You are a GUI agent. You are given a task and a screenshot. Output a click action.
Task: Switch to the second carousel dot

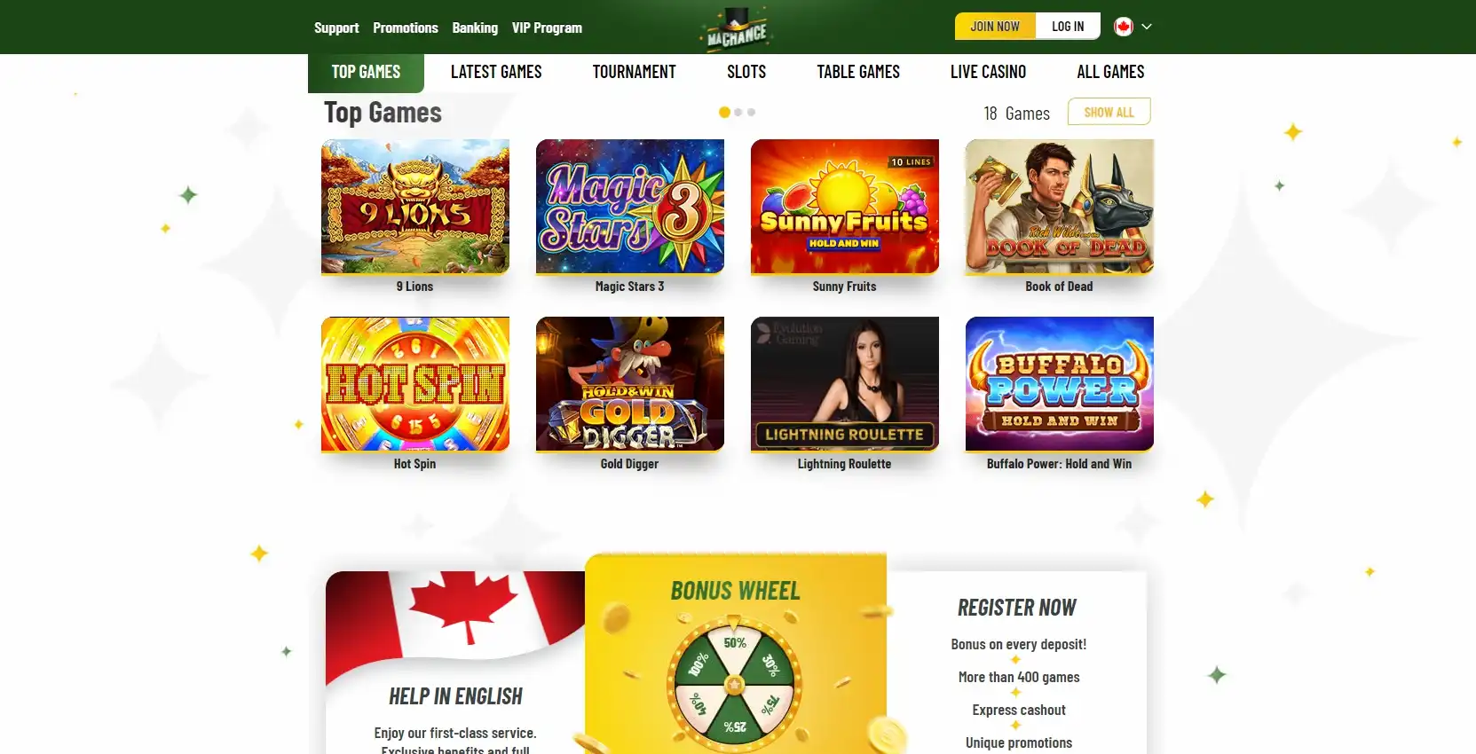[738, 113]
